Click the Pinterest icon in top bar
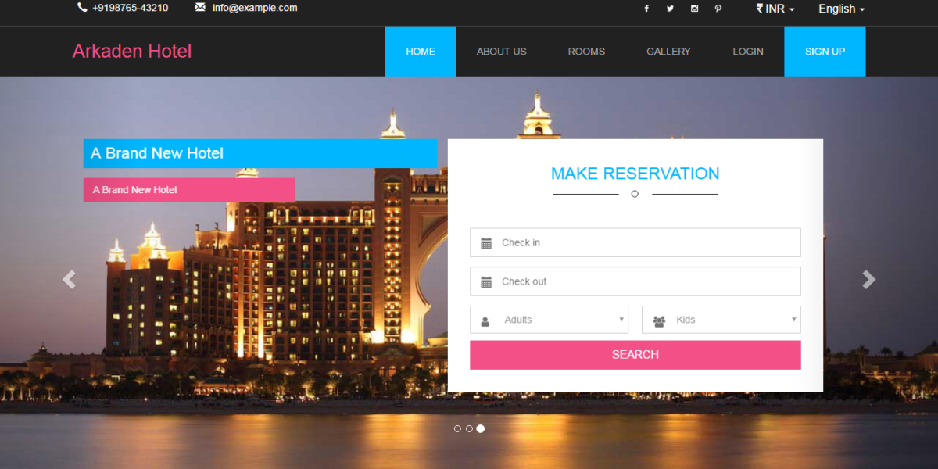 coord(718,9)
